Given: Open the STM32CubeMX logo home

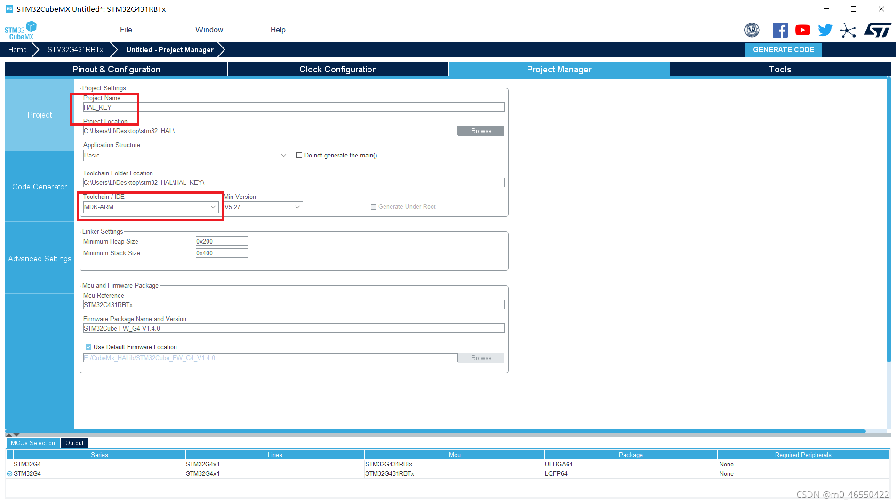Looking at the screenshot, I should tap(20, 31).
